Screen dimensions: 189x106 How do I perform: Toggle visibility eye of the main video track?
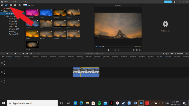point(4,71)
